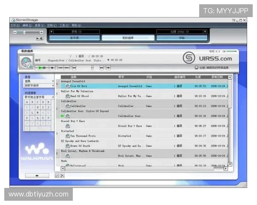This screenshot has height=205, width=257.
Task: Toggle the checkmark box below the album list
Action: [57, 176]
